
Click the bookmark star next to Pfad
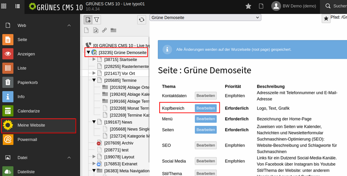point(326,19)
